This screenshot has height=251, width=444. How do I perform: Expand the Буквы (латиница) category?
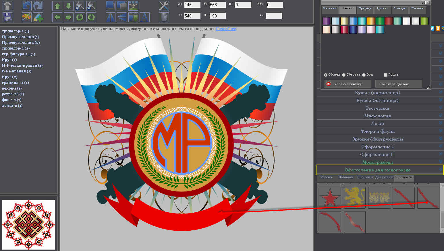click(x=380, y=100)
